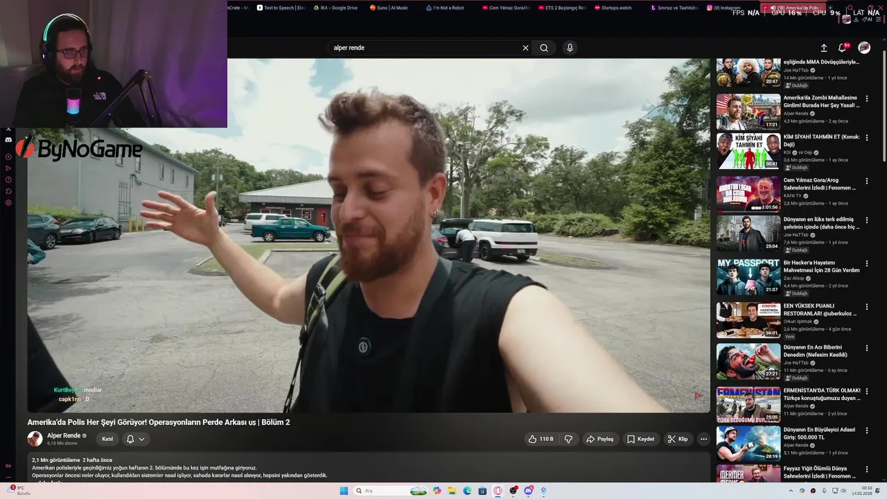Open settings hexagon icon in Opera sidebar
The width and height of the screenshot is (887, 499).
pyautogui.click(x=8, y=202)
